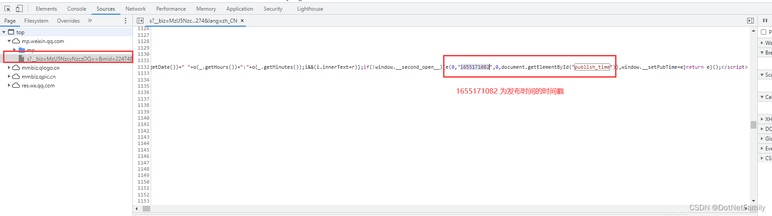Viewport: 772px width, 216px height.
Task: Click the res.wx.qq.com cloud icon
Action: (x=16, y=85)
